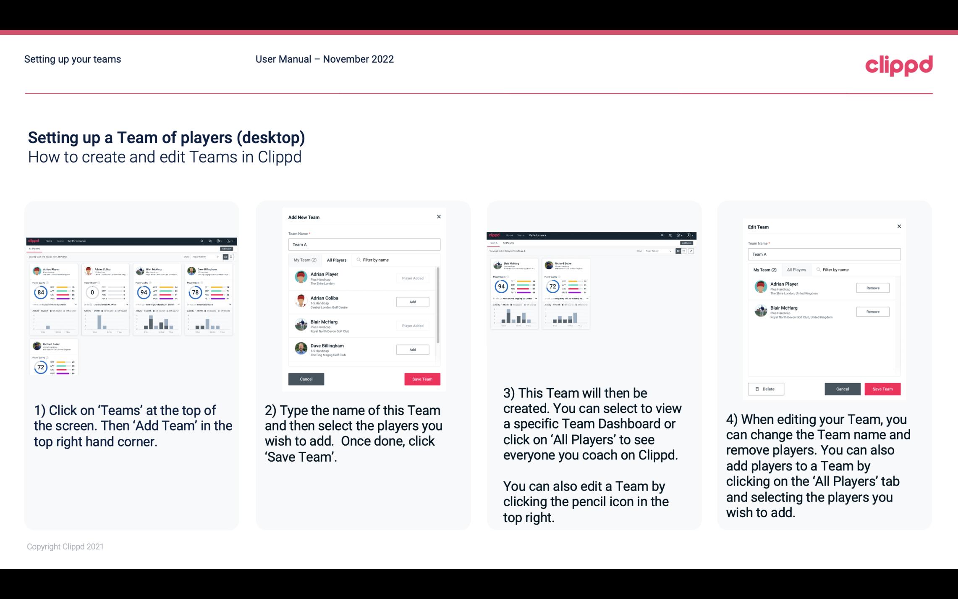This screenshot has height=599, width=958.
Task: Click the Add button next to Adrian Coliba
Action: [x=412, y=302]
